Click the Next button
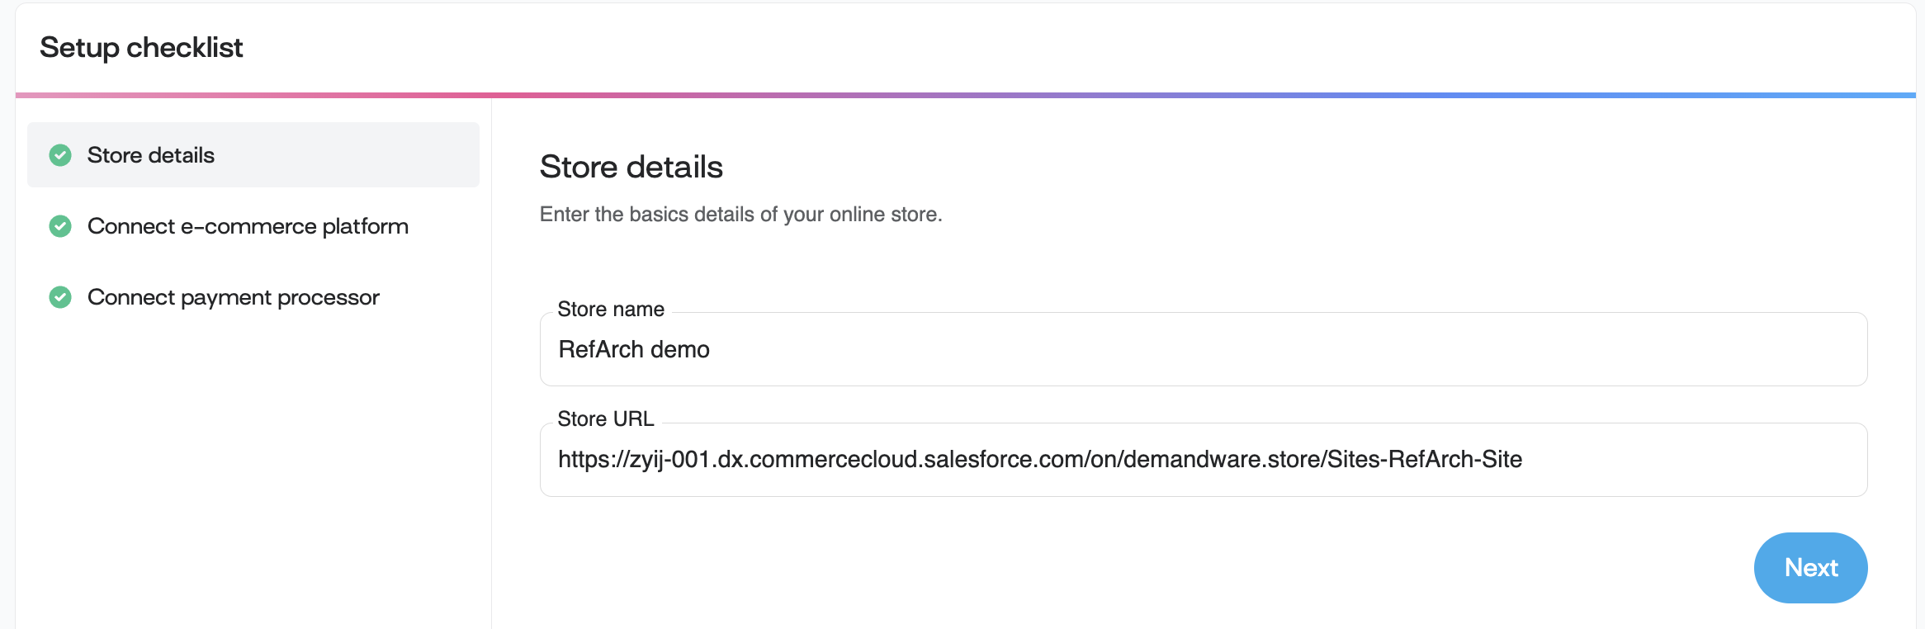This screenshot has height=629, width=1925. point(1810,567)
